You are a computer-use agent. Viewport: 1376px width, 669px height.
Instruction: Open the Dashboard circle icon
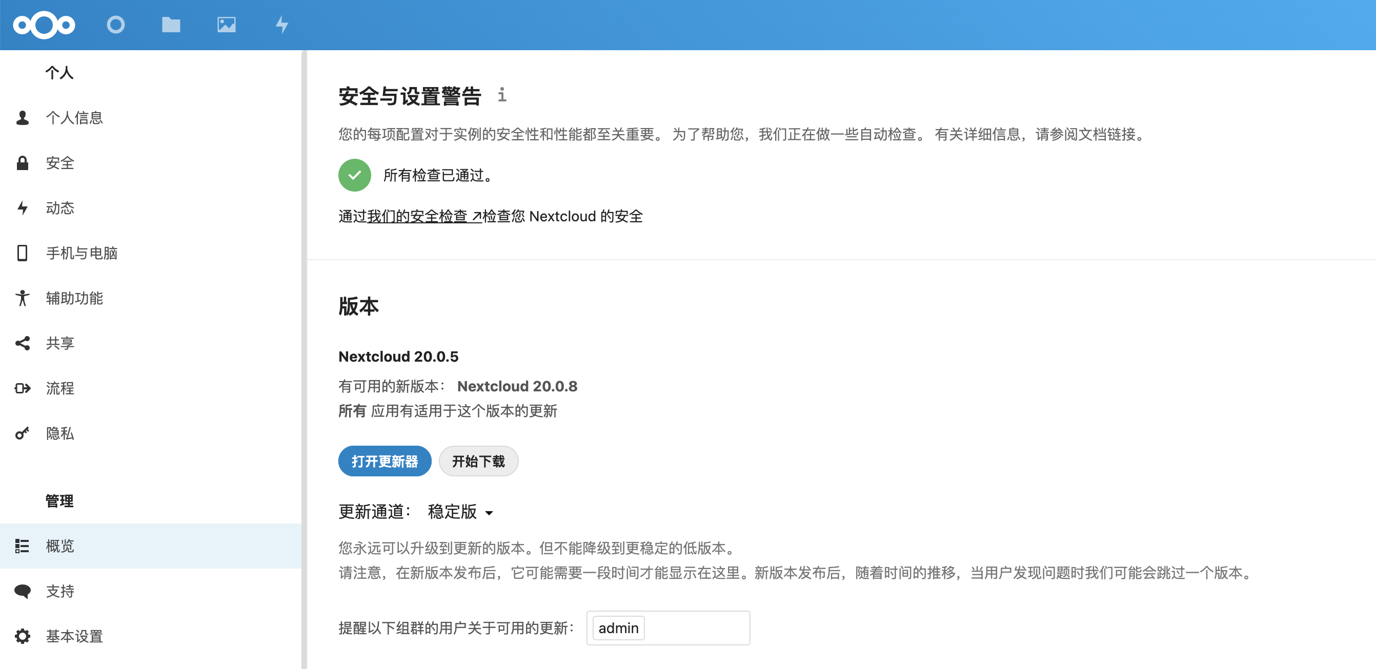point(115,25)
